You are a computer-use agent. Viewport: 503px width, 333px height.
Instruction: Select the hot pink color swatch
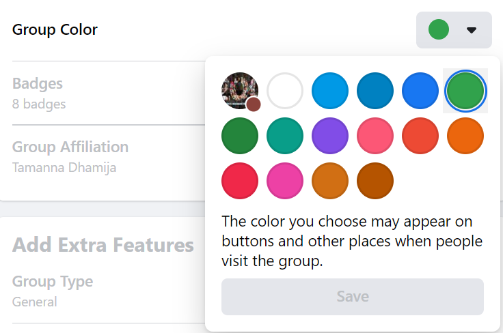tap(285, 181)
